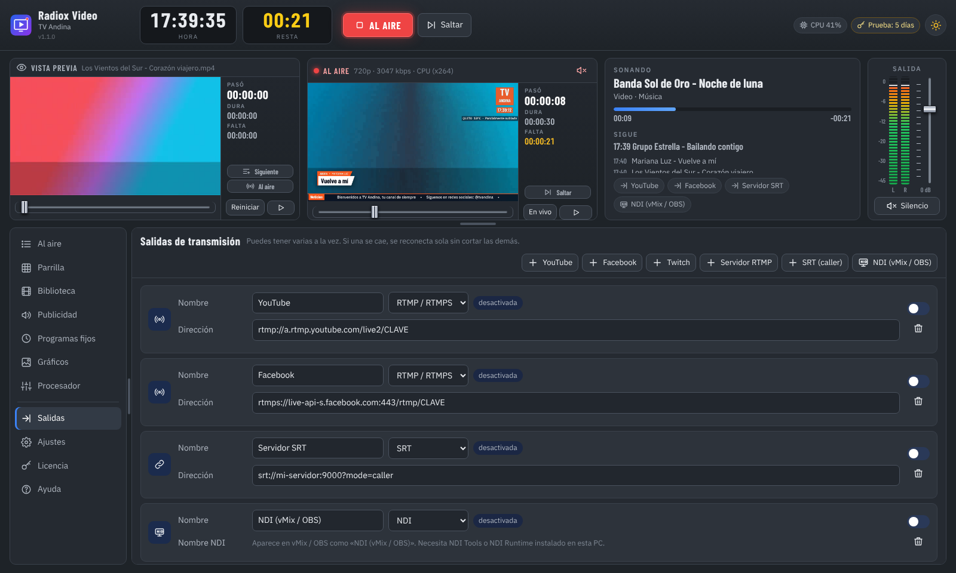Open Ayuda in the sidebar
The width and height of the screenshot is (956, 573).
click(x=68, y=489)
